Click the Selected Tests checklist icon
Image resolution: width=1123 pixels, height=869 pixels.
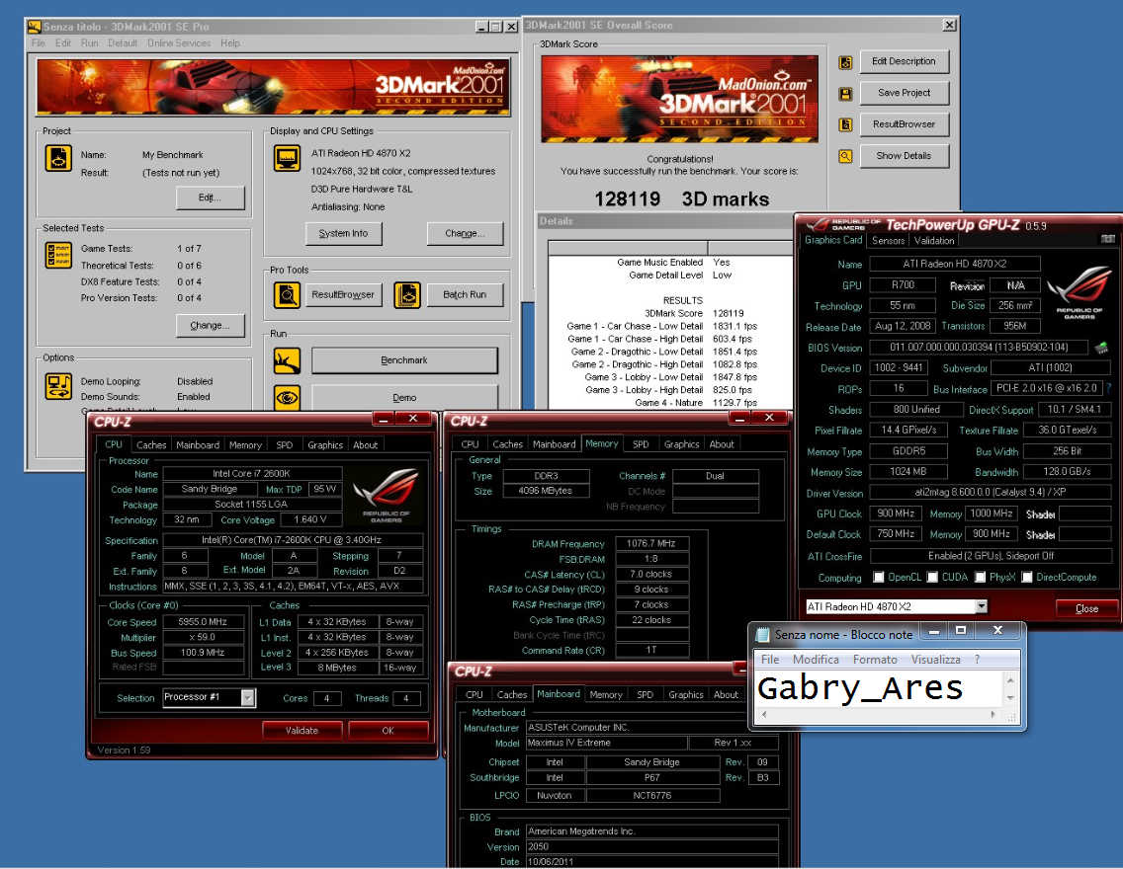(x=58, y=255)
